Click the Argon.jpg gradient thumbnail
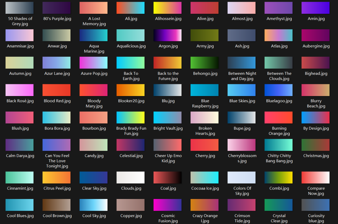338x224 pixels. click(168, 35)
